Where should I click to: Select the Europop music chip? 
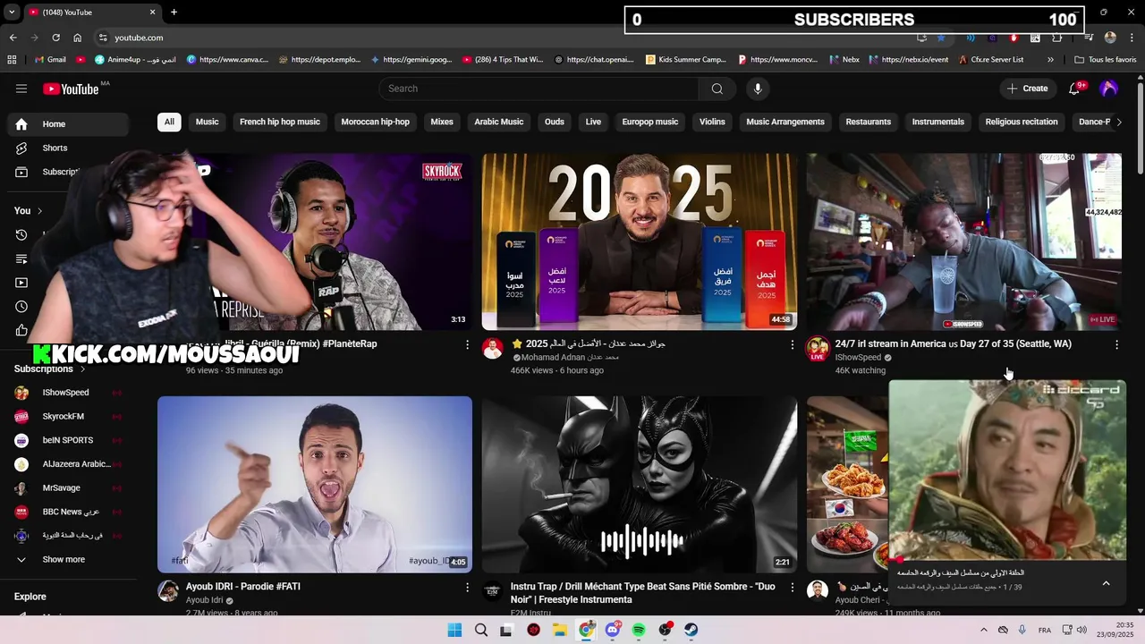(650, 122)
